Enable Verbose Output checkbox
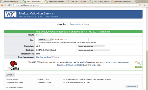 [x=38, y=82]
